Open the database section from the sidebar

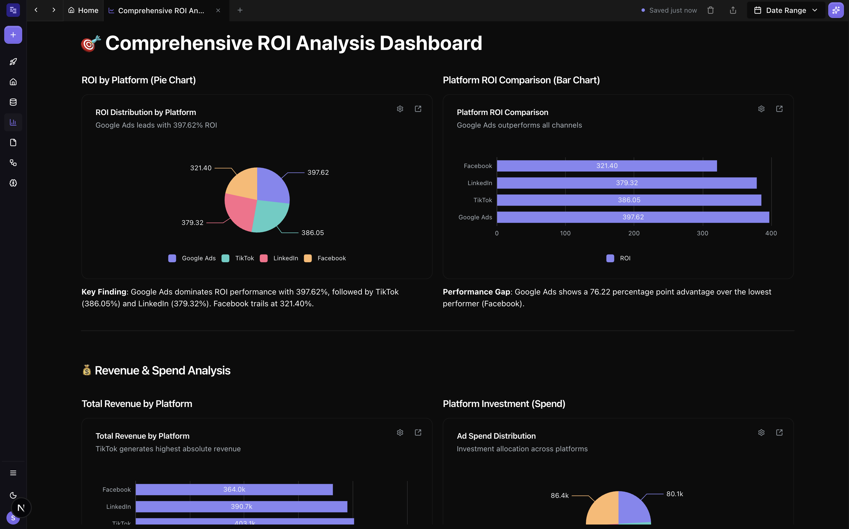(13, 102)
